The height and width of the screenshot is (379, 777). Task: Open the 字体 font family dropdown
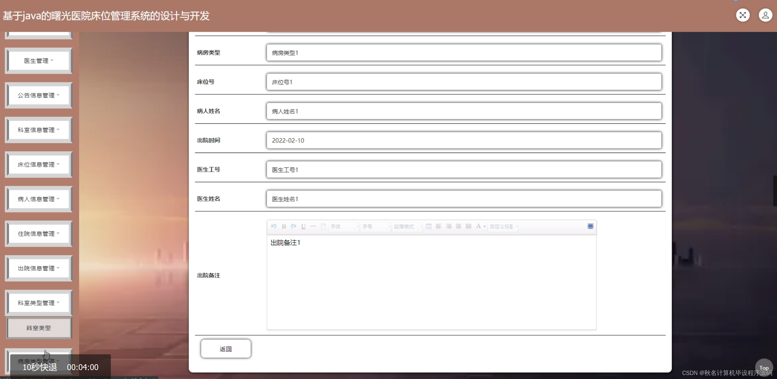click(343, 226)
